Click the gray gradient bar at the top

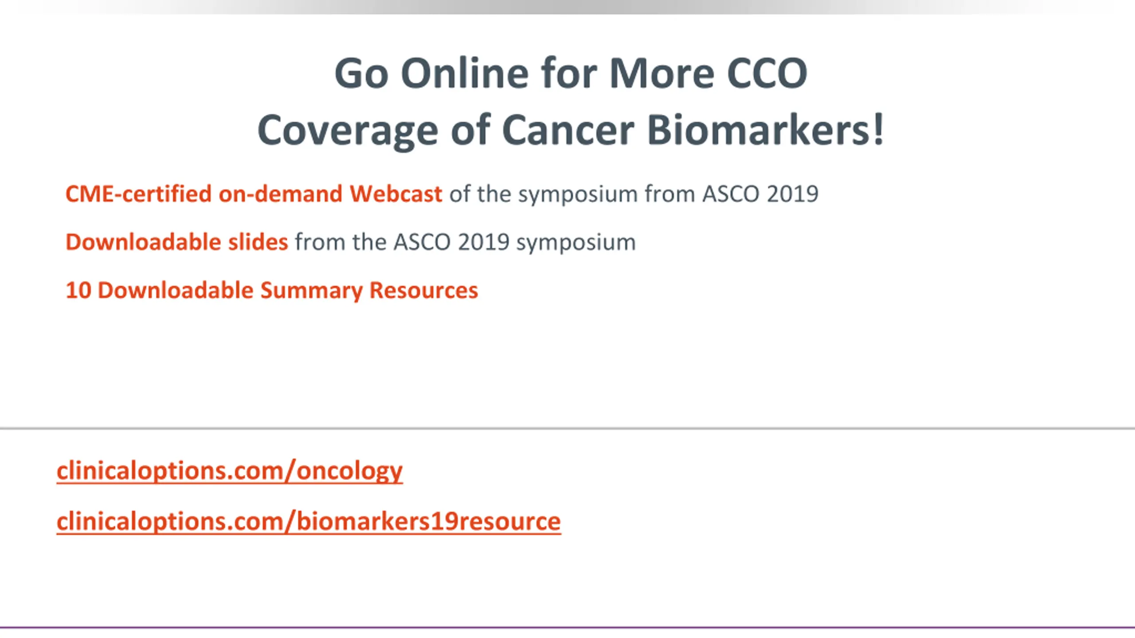[x=567, y=7]
